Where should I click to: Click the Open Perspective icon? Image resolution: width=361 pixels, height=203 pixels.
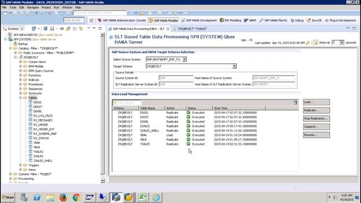point(91,20)
